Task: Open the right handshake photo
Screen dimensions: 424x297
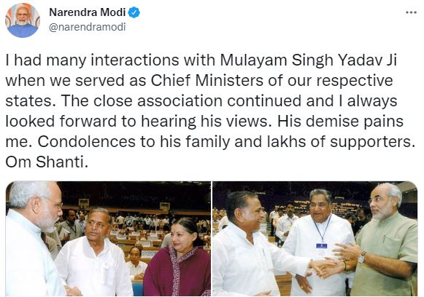Action: point(315,239)
